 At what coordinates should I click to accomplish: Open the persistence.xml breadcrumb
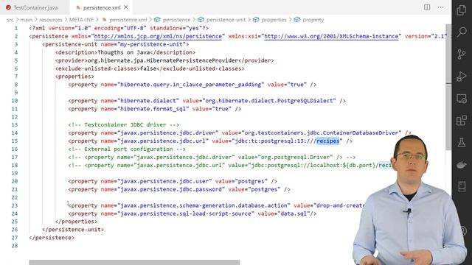(128, 20)
